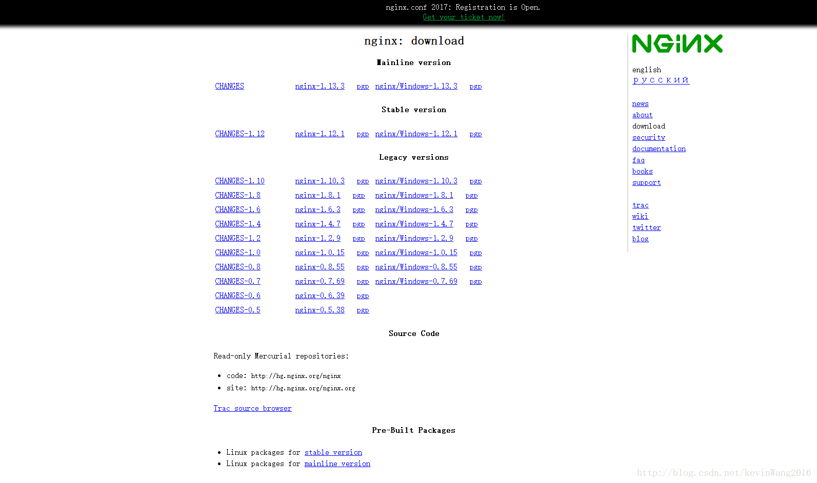
Task: Download nginx-1.0.15
Action: tap(320, 253)
